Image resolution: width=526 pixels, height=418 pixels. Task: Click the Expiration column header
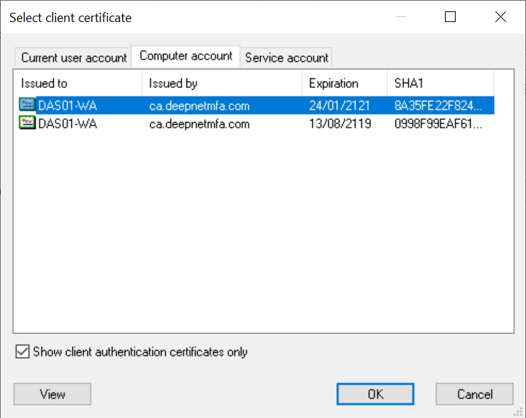tap(344, 83)
